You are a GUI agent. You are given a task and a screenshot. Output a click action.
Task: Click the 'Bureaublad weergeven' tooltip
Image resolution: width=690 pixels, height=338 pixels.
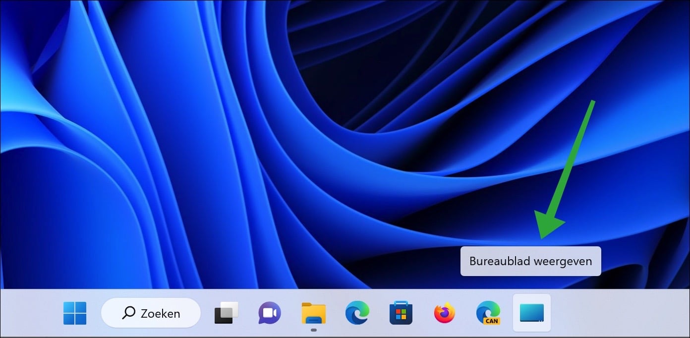point(530,261)
